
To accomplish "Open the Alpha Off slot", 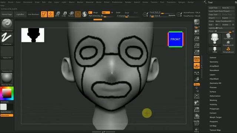I will (7, 51).
